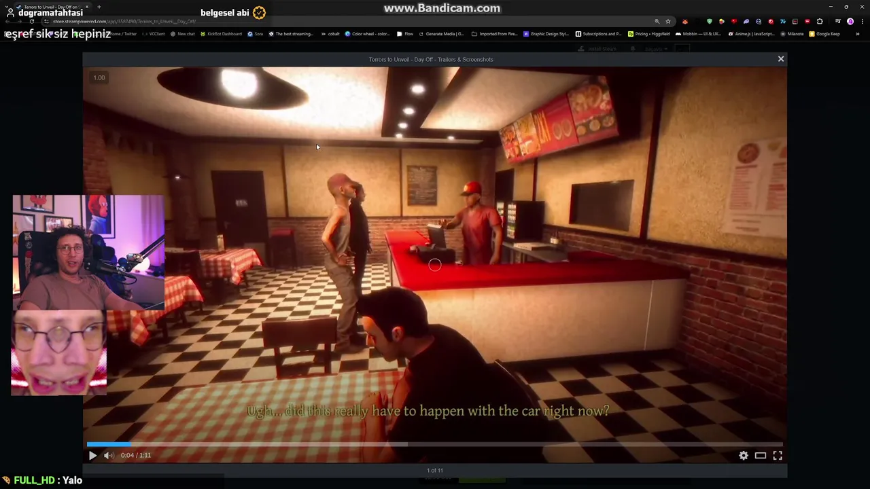Open the Sora bookmark
The image size is (870, 489).
[x=255, y=34]
